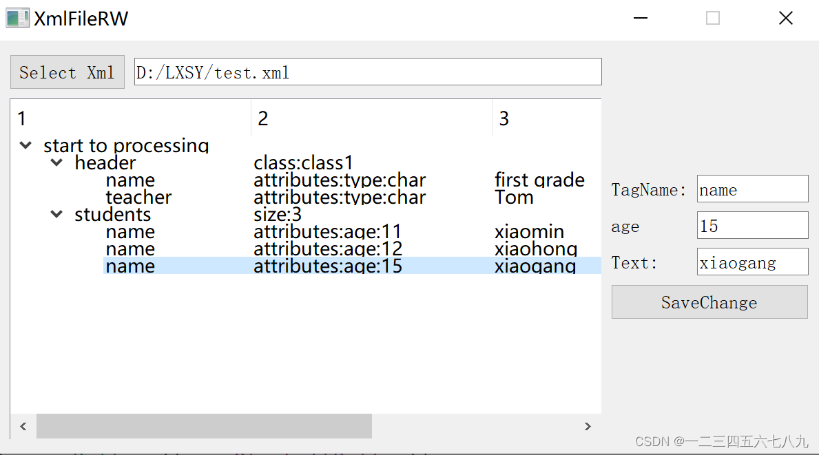
Task: Minimize the XmlFileRW window
Action: pyautogui.click(x=641, y=19)
